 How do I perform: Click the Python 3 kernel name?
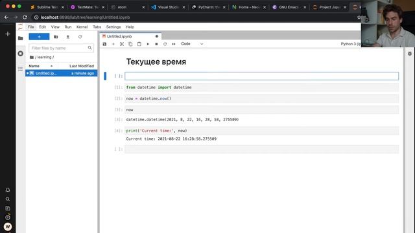pyautogui.click(x=350, y=44)
